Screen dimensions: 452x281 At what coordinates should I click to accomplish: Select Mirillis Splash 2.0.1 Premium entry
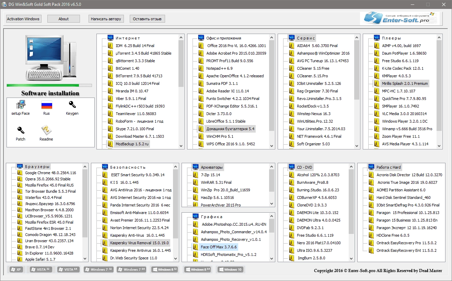405,83
